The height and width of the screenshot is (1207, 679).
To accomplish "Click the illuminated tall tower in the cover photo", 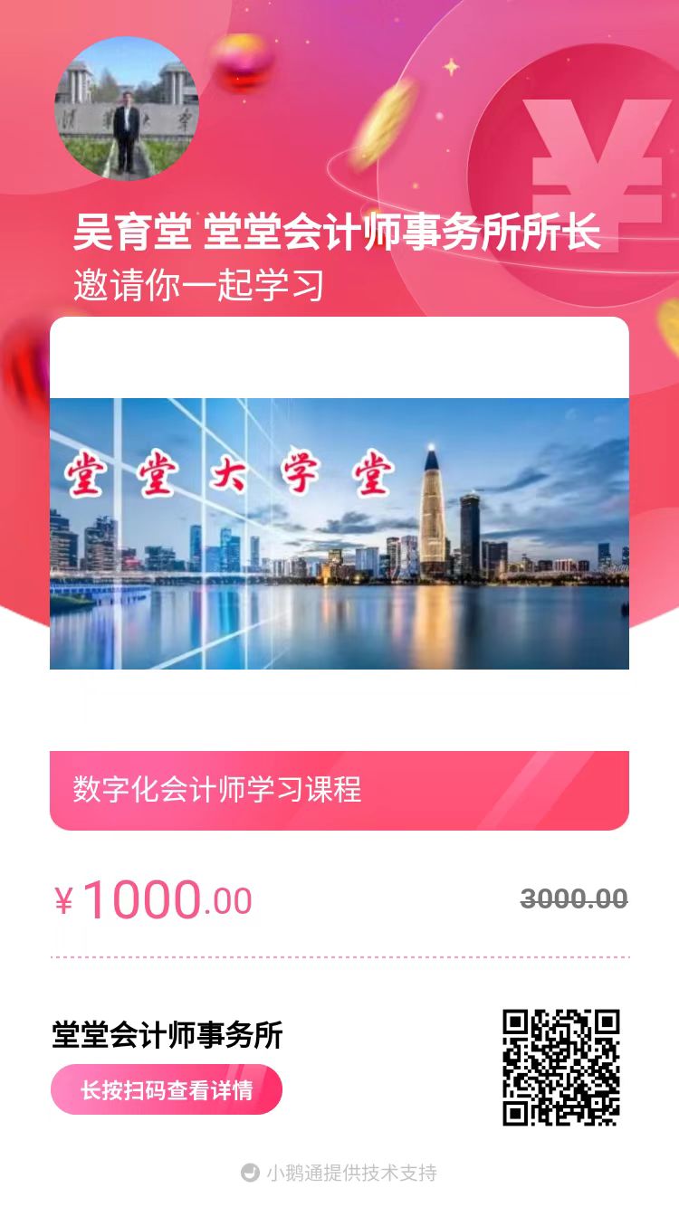I will click(x=433, y=511).
